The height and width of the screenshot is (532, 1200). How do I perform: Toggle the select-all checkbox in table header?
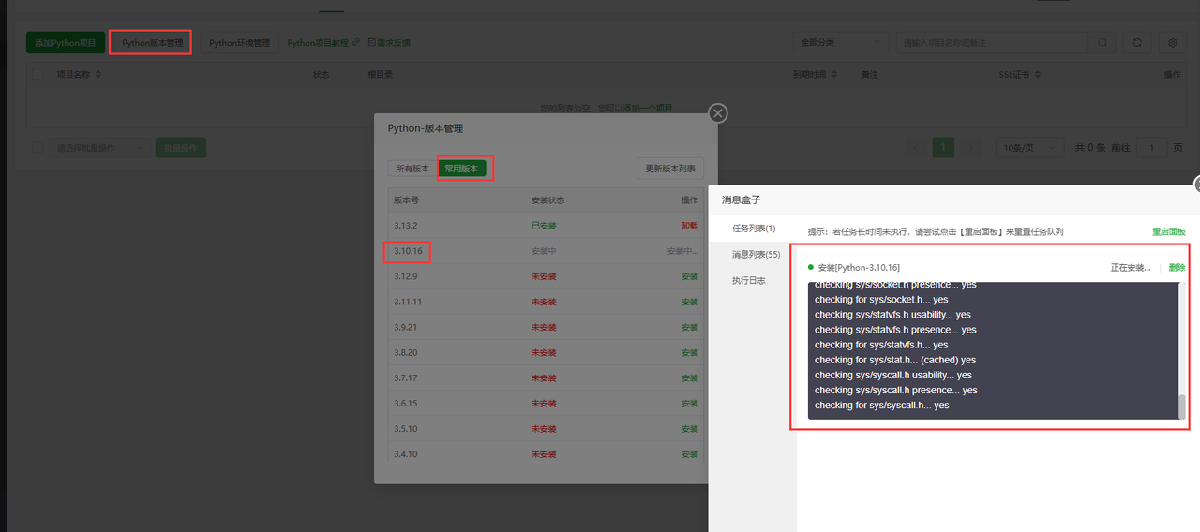point(38,74)
